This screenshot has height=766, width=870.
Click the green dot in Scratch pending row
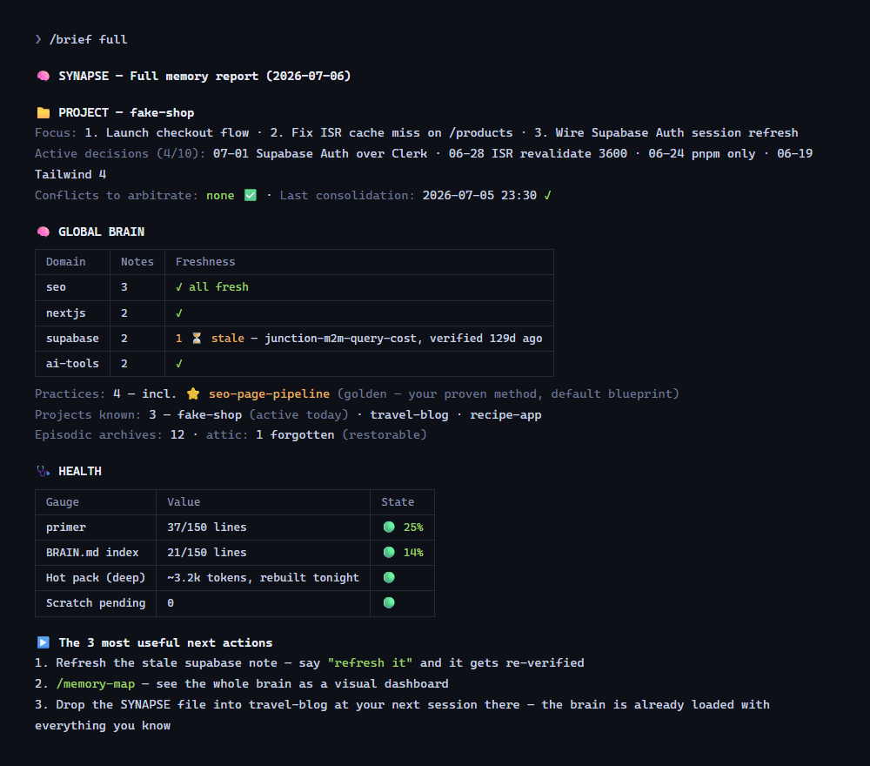(x=389, y=603)
